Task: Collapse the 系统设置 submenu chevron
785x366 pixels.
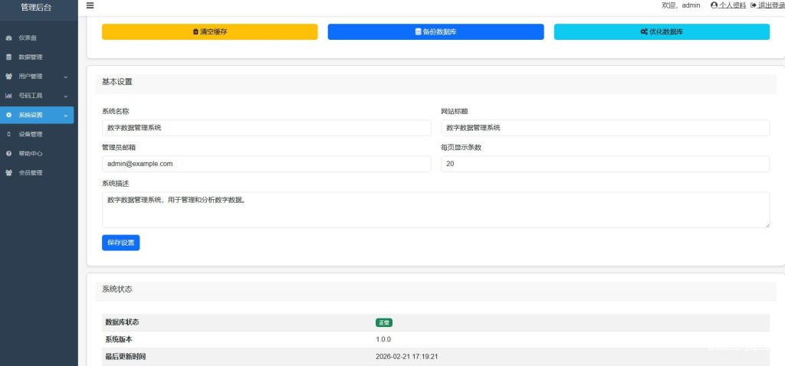Action: click(x=66, y=116)
